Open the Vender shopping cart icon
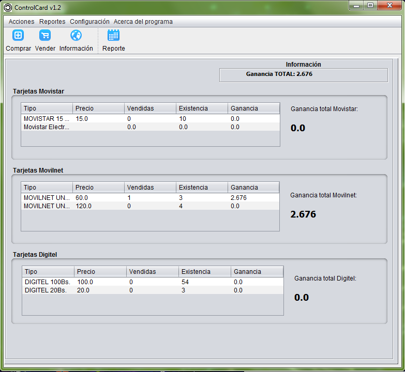Image resolution: width=405 pixels, height=372 pixels. 45,36
